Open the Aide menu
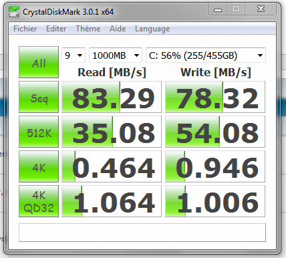The height and width of the screenshot is (258, 286). pos(118,29)
